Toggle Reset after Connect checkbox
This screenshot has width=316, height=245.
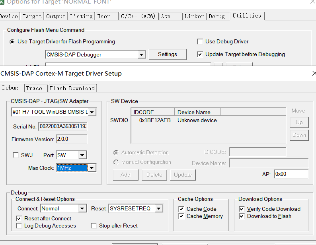click(x=19, y=218)
